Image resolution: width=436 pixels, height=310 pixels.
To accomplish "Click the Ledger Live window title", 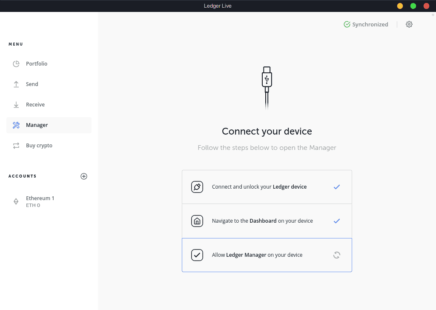I will point(218,6).
